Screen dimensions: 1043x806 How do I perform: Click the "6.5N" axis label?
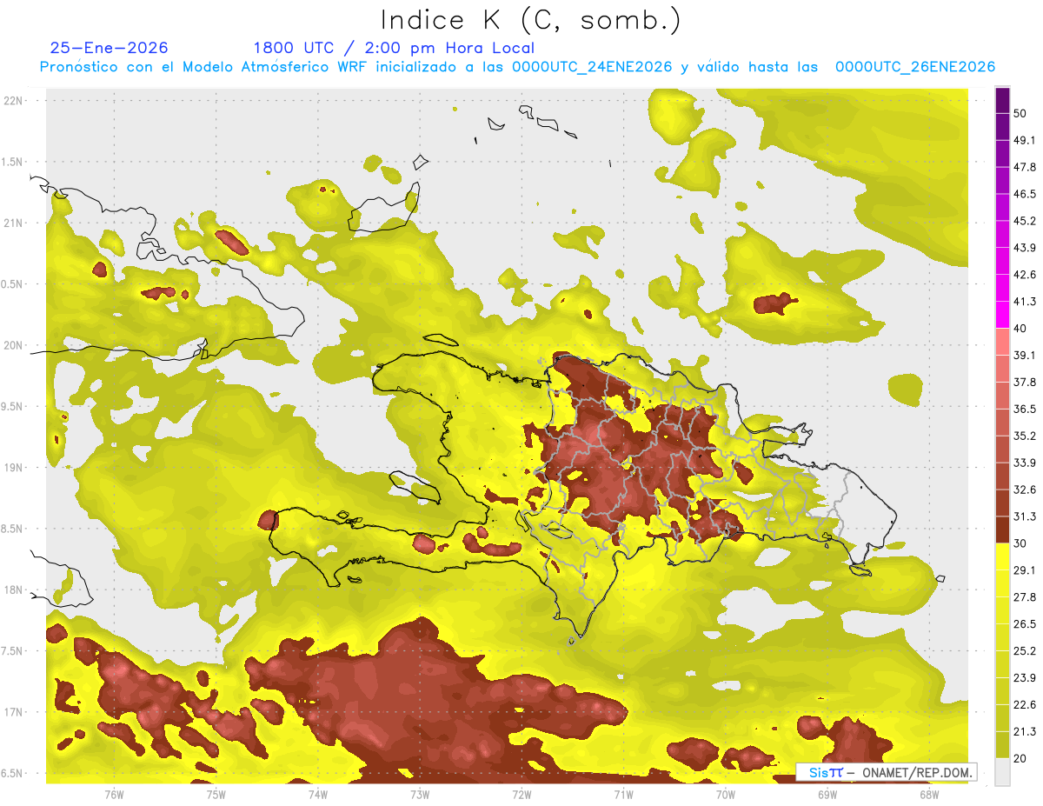[x=12, y=774]
